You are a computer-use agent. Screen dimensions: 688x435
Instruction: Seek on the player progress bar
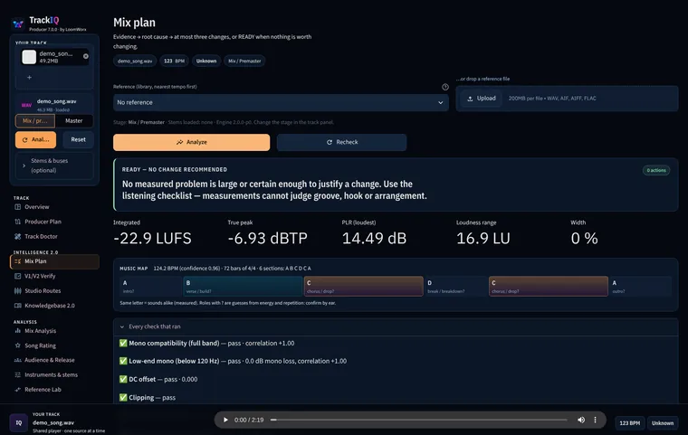click(418, 421)
